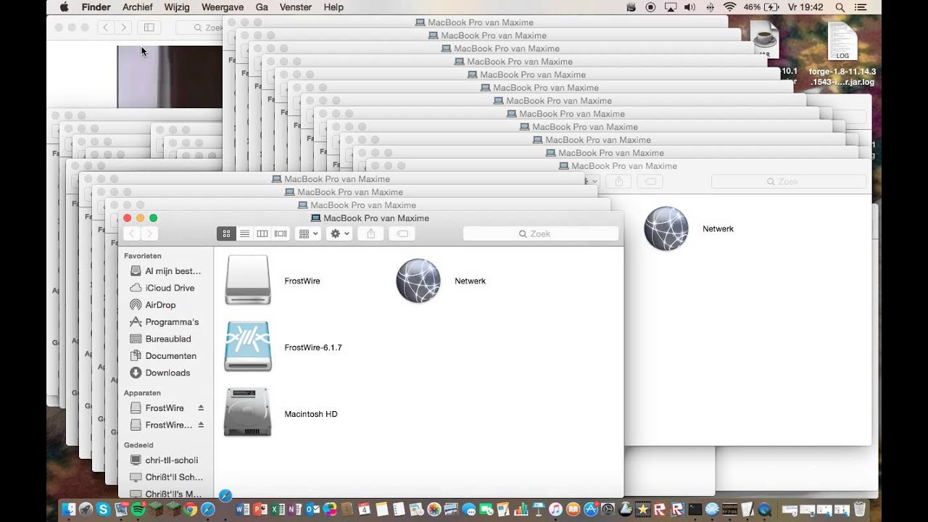Click the edit tags button in toolbar
928x522 pixels.
click(x=402, y=233)
